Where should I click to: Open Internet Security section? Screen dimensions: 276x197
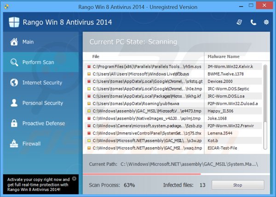41,82
